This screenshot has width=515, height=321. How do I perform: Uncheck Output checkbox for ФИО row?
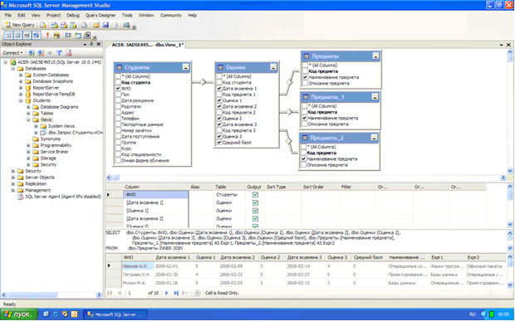click(x=255, y=194)
